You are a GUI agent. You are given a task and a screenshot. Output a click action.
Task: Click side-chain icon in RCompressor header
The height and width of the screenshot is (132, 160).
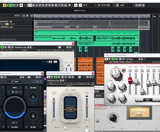coord(70,77)
